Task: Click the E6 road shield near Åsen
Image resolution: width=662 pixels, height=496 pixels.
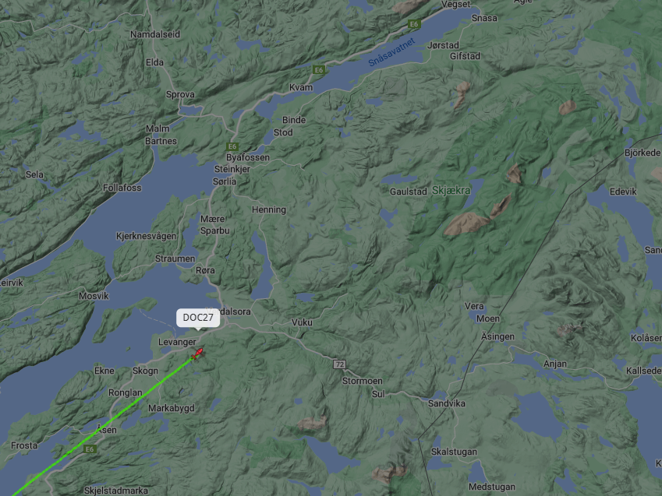Action: click(x=90, y=449)
